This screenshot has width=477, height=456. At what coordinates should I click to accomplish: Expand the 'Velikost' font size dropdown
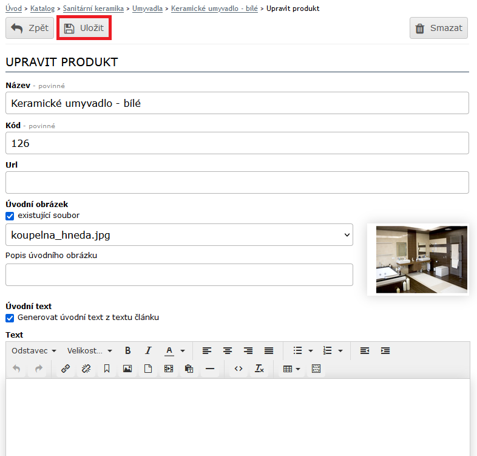point(90,350)
